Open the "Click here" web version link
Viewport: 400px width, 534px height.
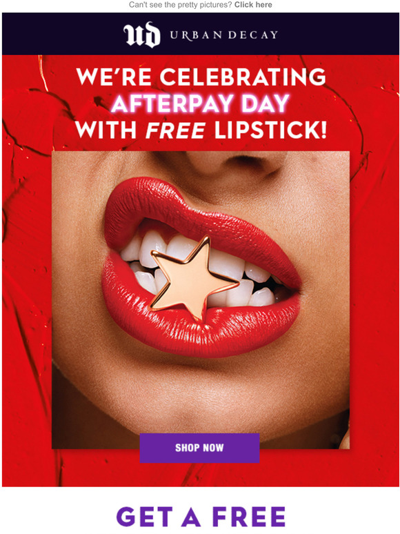click(x=253, y=5)
